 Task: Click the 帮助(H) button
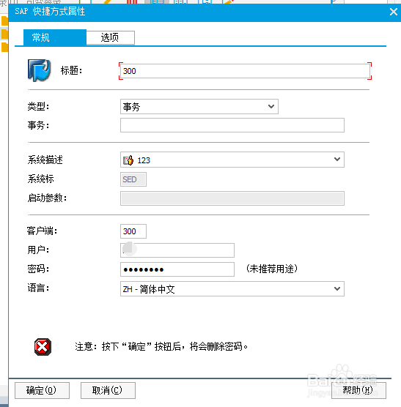coord(358,390)
